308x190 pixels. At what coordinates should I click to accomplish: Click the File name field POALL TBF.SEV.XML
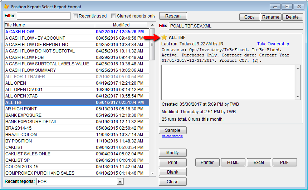click(236, 26)
